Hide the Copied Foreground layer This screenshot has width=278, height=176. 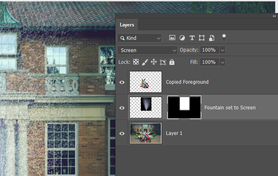tap(122, 82)
